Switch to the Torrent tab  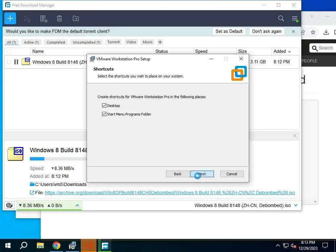click(114, 42)
